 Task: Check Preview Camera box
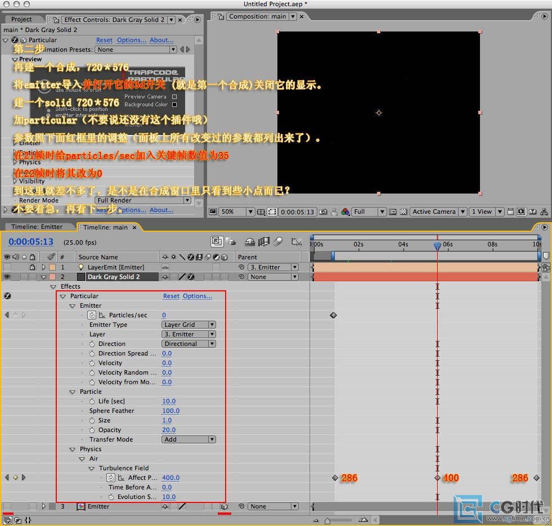(174, 96)
